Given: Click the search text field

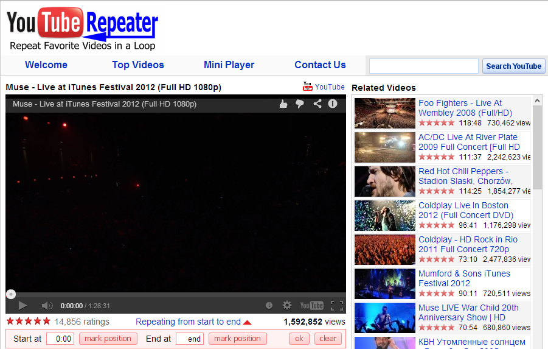Looking at the screenshot, I should pos(423,66).
